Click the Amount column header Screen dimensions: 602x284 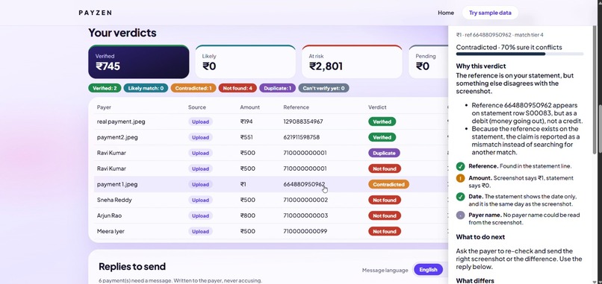[250, 107]
